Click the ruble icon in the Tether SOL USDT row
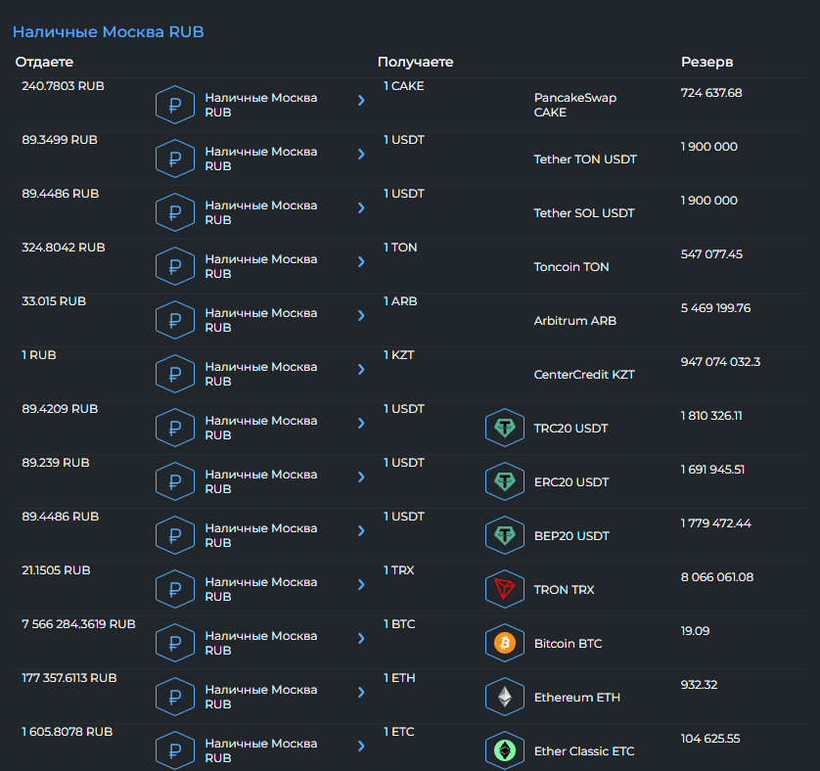 [175, 212]
